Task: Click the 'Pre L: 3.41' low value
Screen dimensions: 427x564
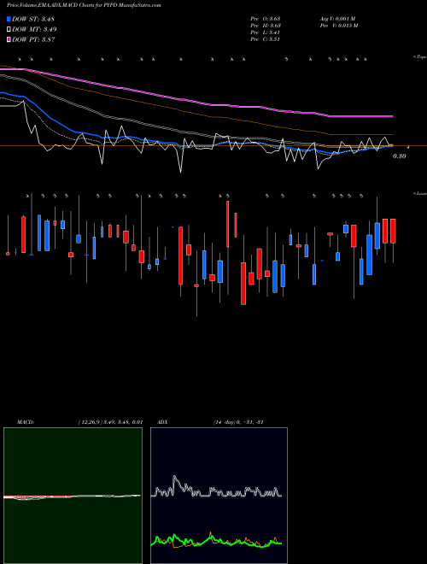Action: point(266,32)
